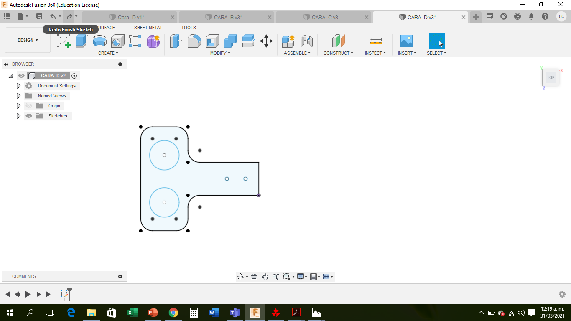
Task: Select the Press Pull tool
Action: 176,41
